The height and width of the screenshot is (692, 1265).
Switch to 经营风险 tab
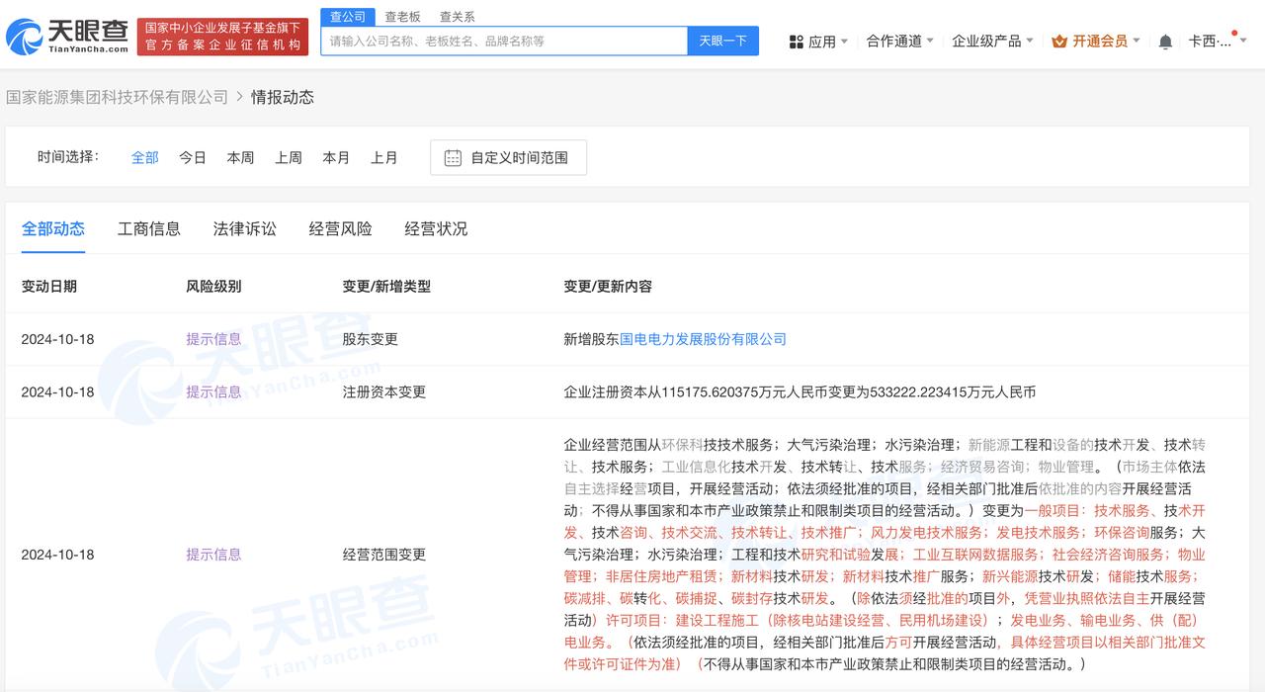341,229
